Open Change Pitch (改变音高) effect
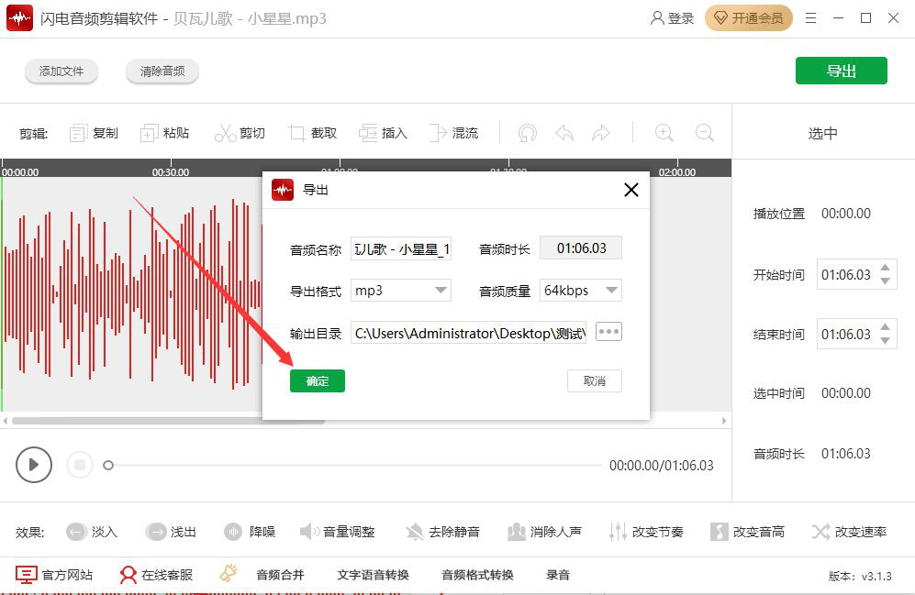Screen dimensions: 915x595 pyautogui.click(x=748, y=532)
